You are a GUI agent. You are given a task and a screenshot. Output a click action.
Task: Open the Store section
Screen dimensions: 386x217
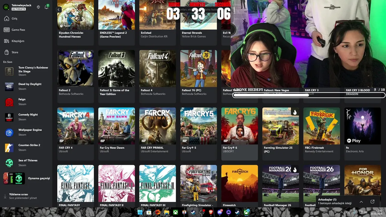[x=26, y=52]
